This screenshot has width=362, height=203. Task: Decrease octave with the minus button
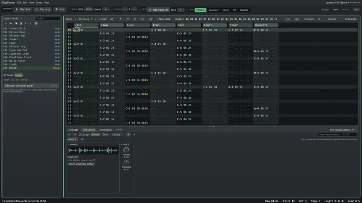coord(124,9)
